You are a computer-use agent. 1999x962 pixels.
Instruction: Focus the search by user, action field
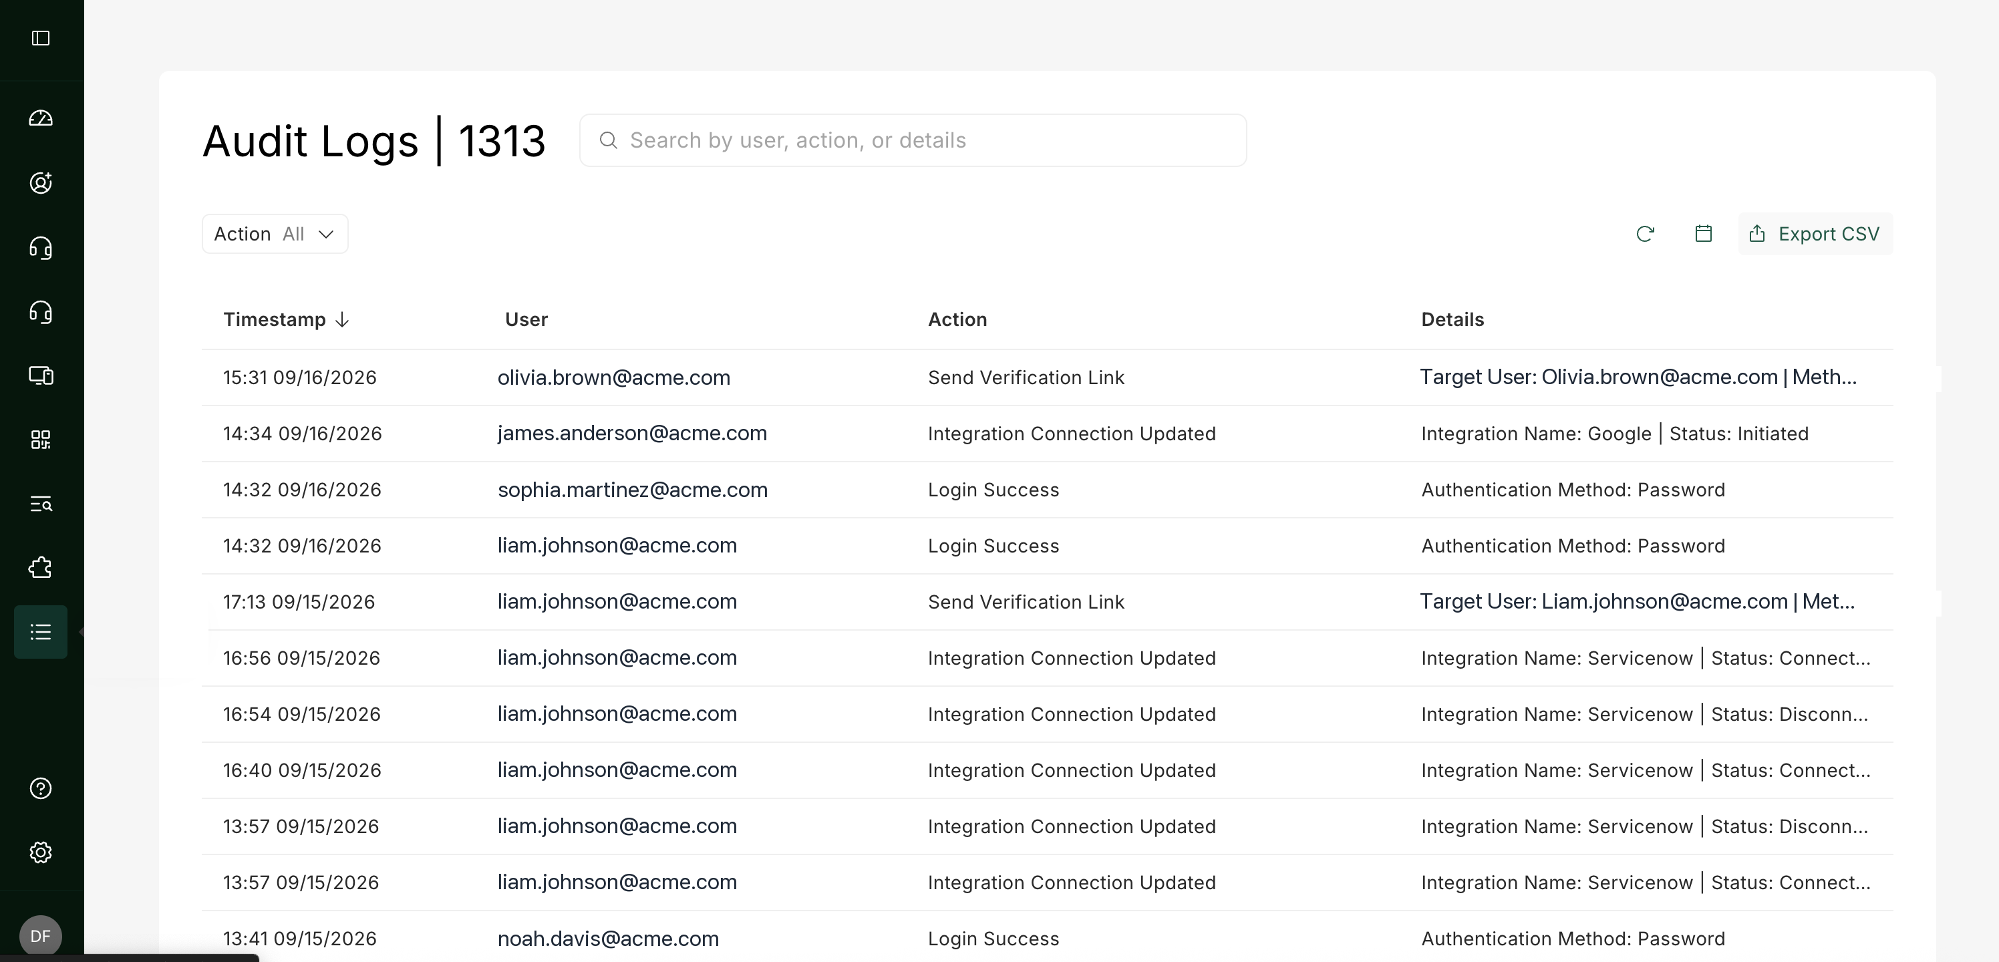tap(913, 140)
